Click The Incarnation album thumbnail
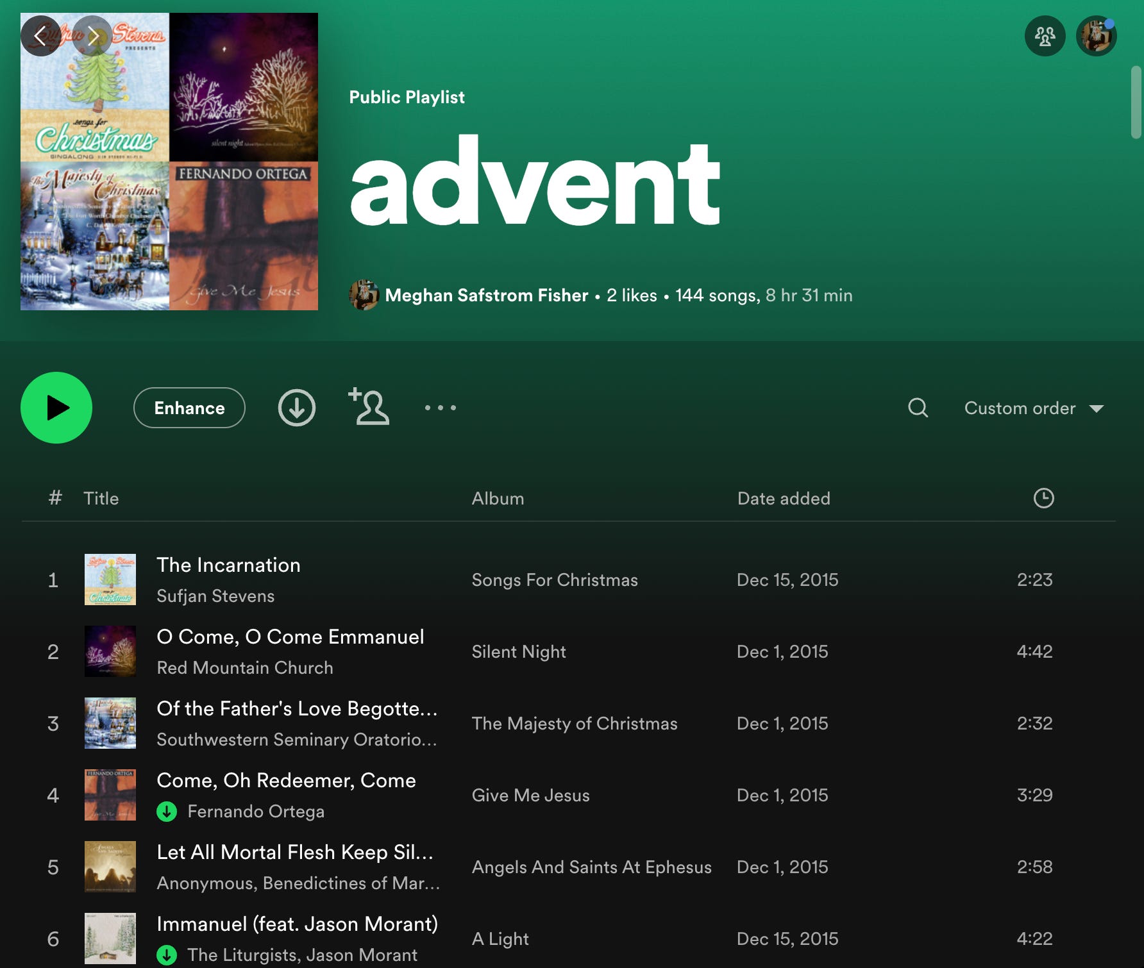1144x968 pixels. [110, 580]
